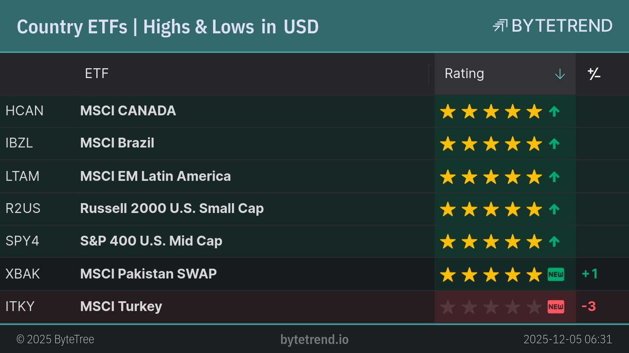Viewport: 629px width, 353px height.
Task: Click the XBAK ticker symbol
Action: 23,274
